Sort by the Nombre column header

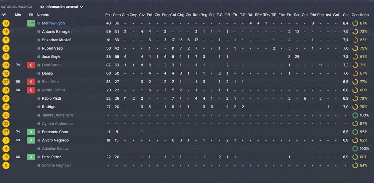43,15
